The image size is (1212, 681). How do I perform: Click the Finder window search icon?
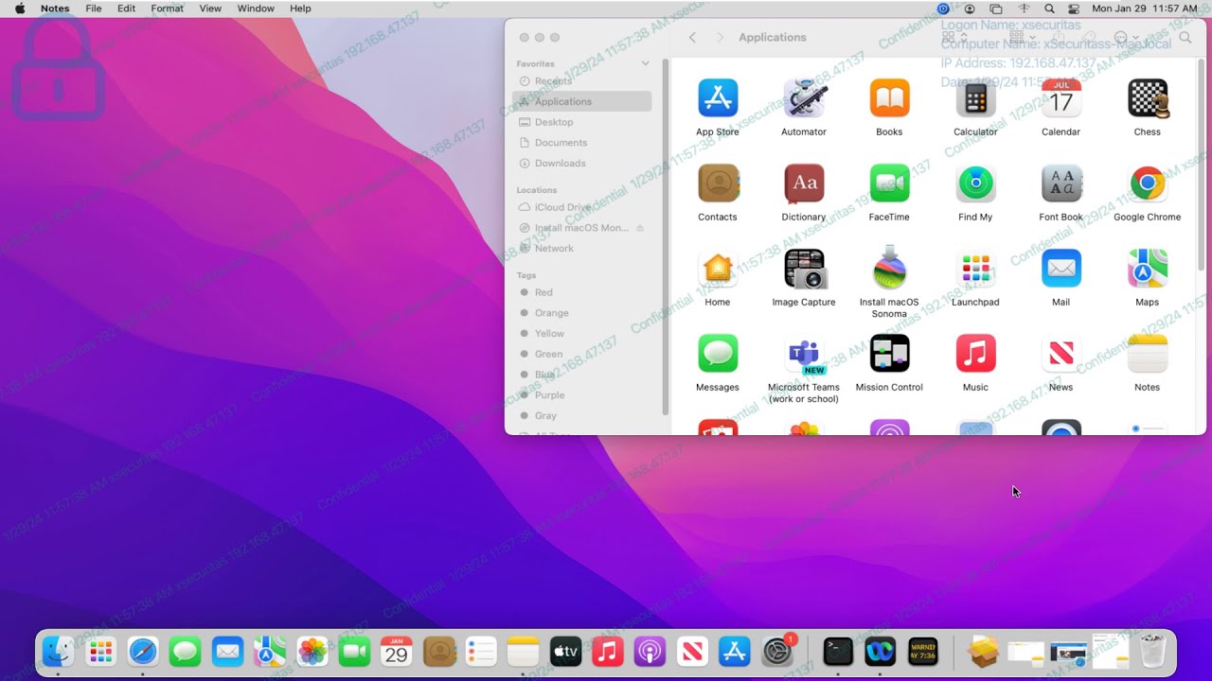pyautogui.click(x=1185, y=38)
